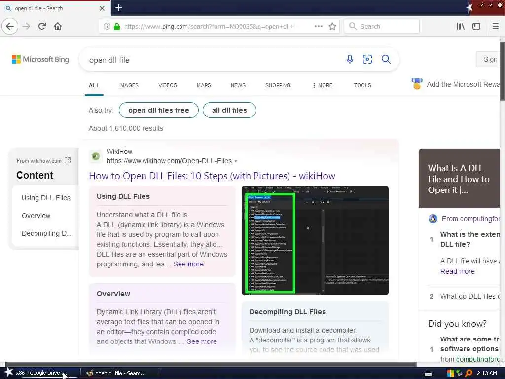Reload the page with the refresh icon
The height and width of the screenshot is (379, 505).
click(42, 26)
